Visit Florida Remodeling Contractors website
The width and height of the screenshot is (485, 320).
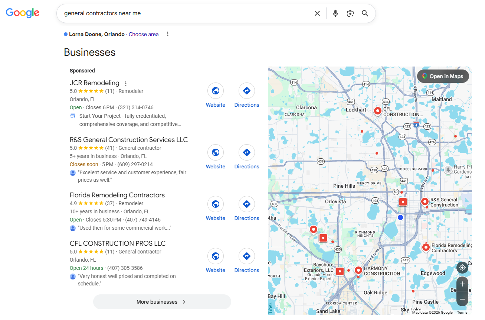tap(216, 209)
